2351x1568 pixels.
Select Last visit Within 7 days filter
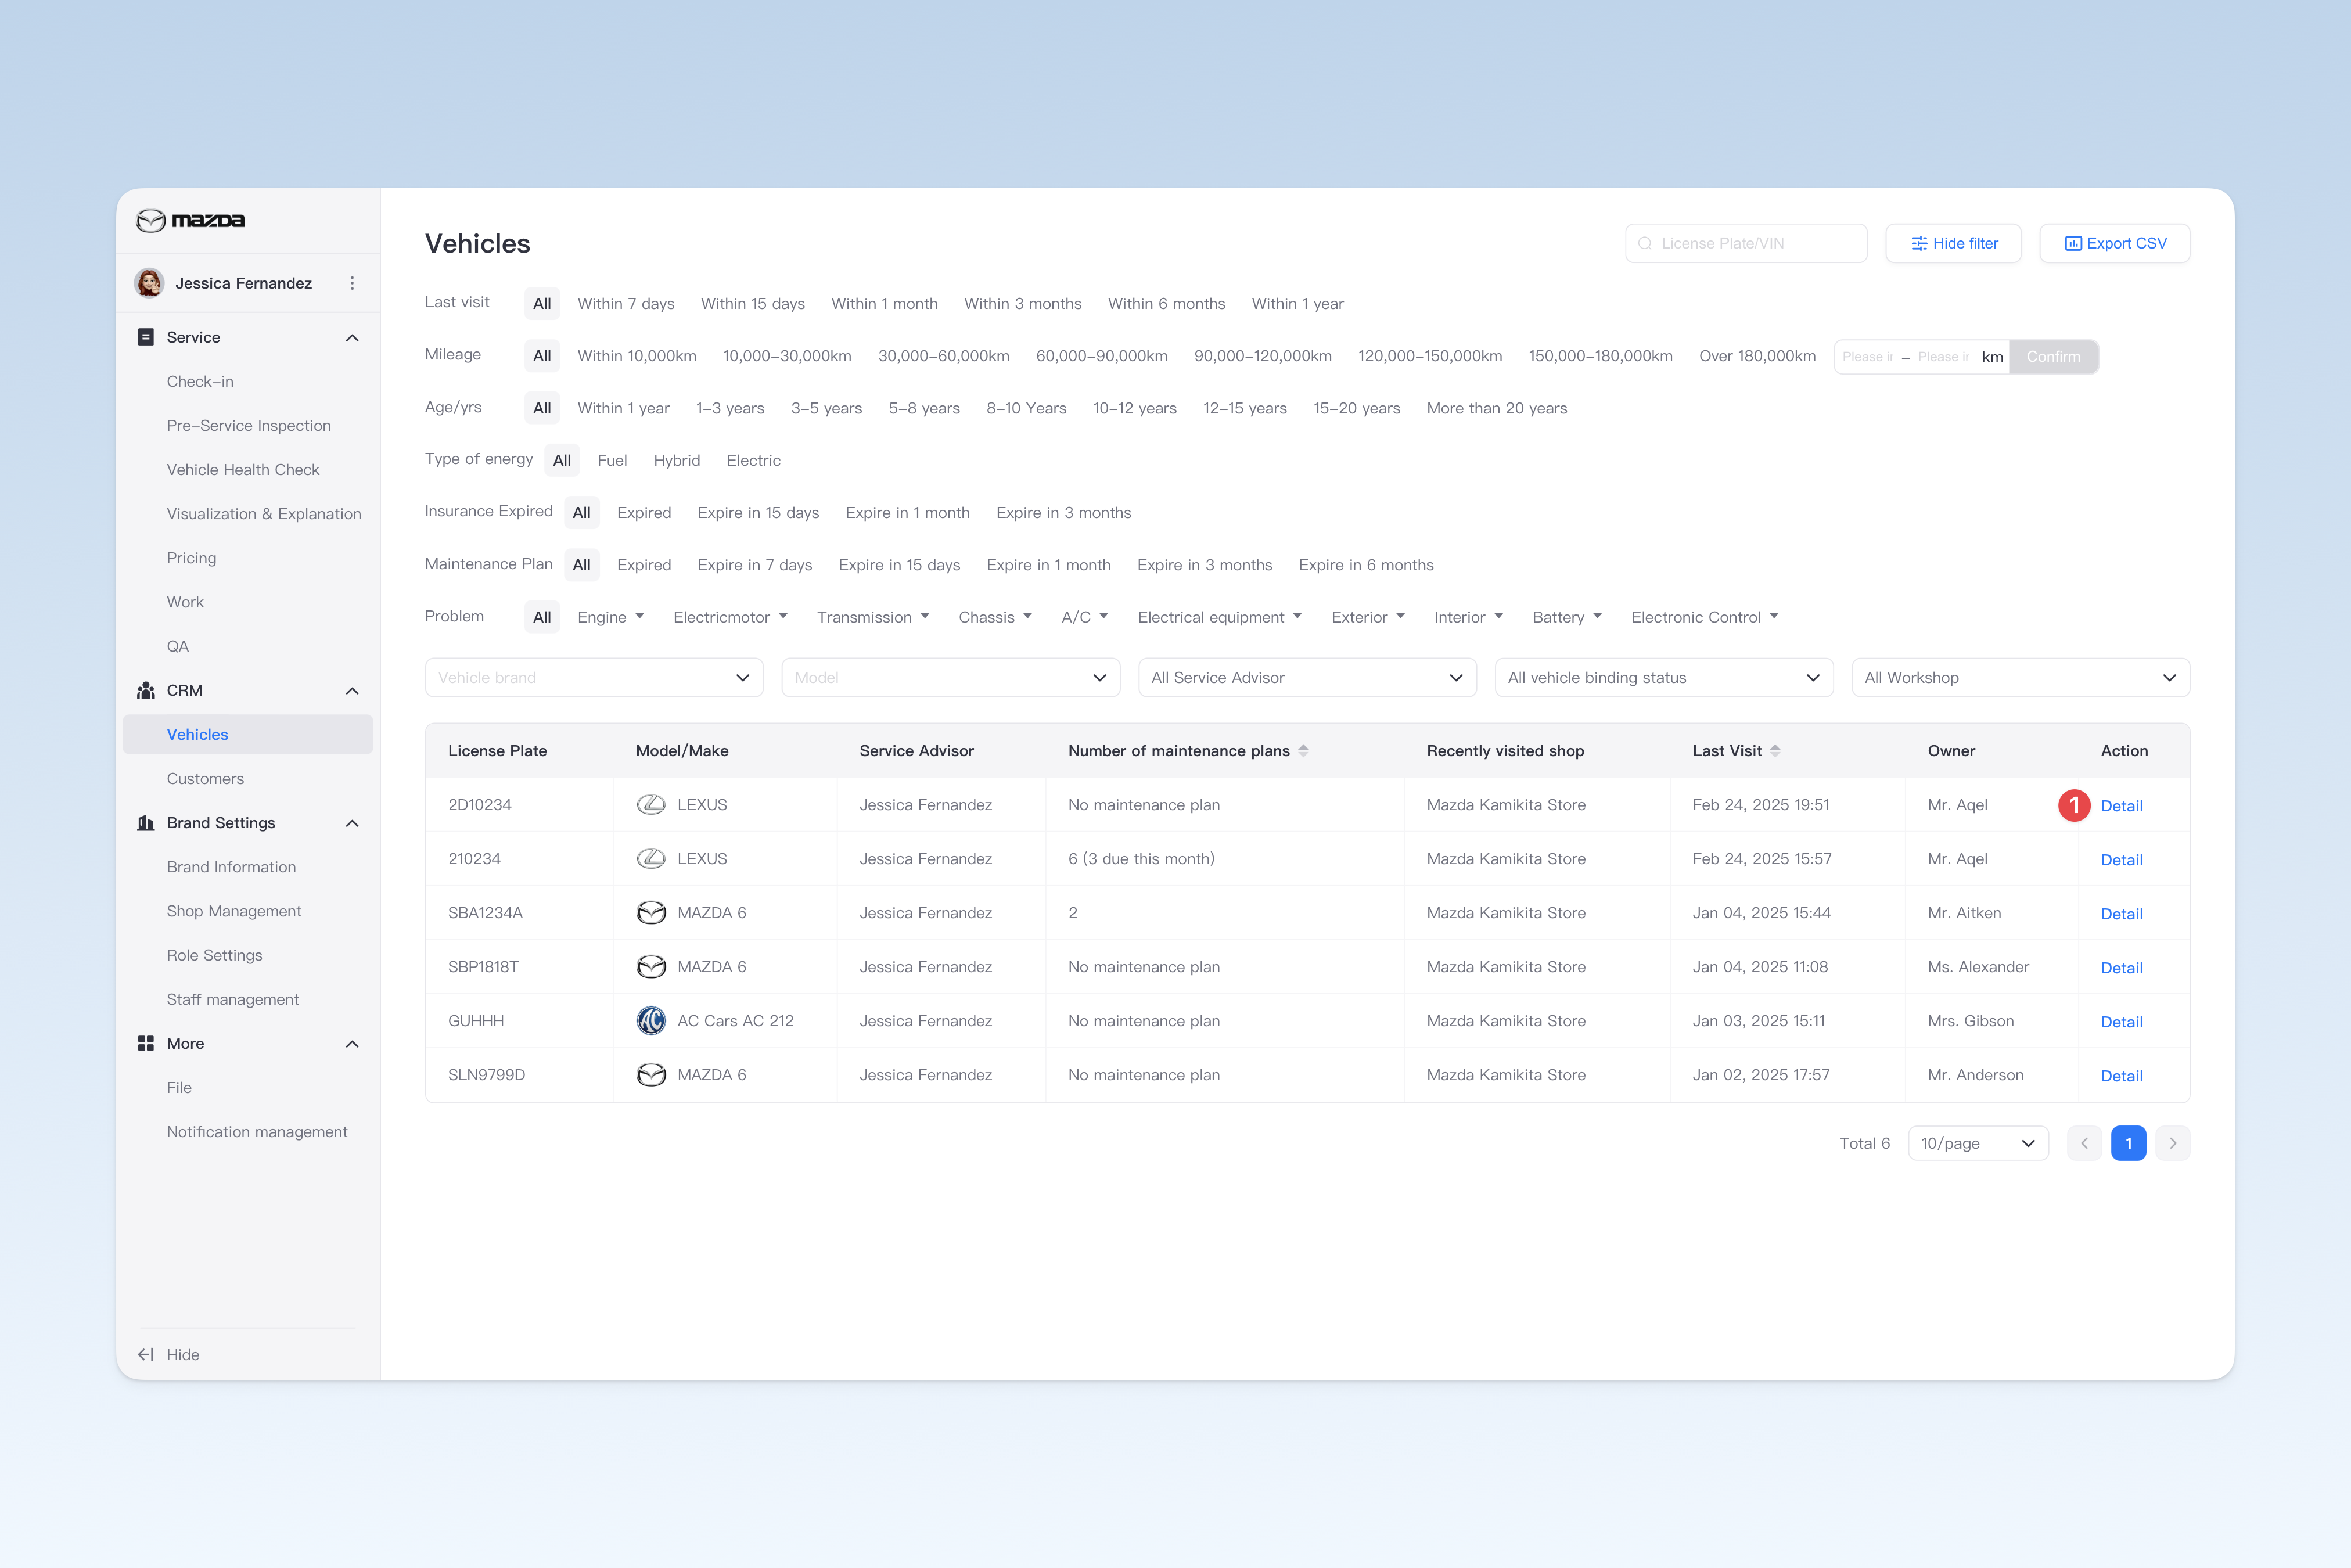coord(626,304)
